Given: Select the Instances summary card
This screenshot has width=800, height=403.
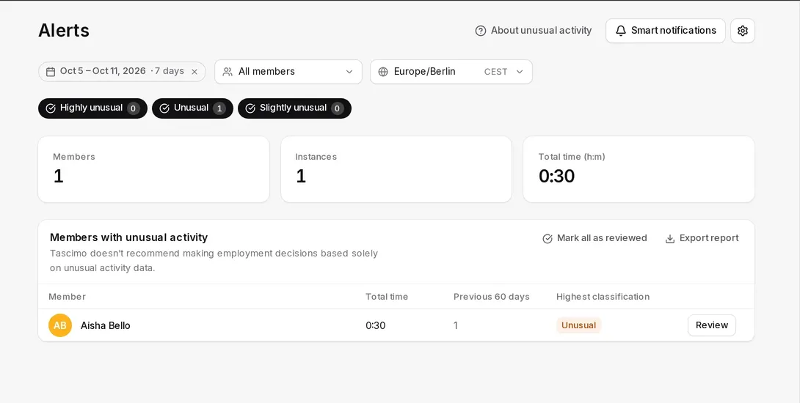Looking at the screenshot, I should (x=396, y=169).
